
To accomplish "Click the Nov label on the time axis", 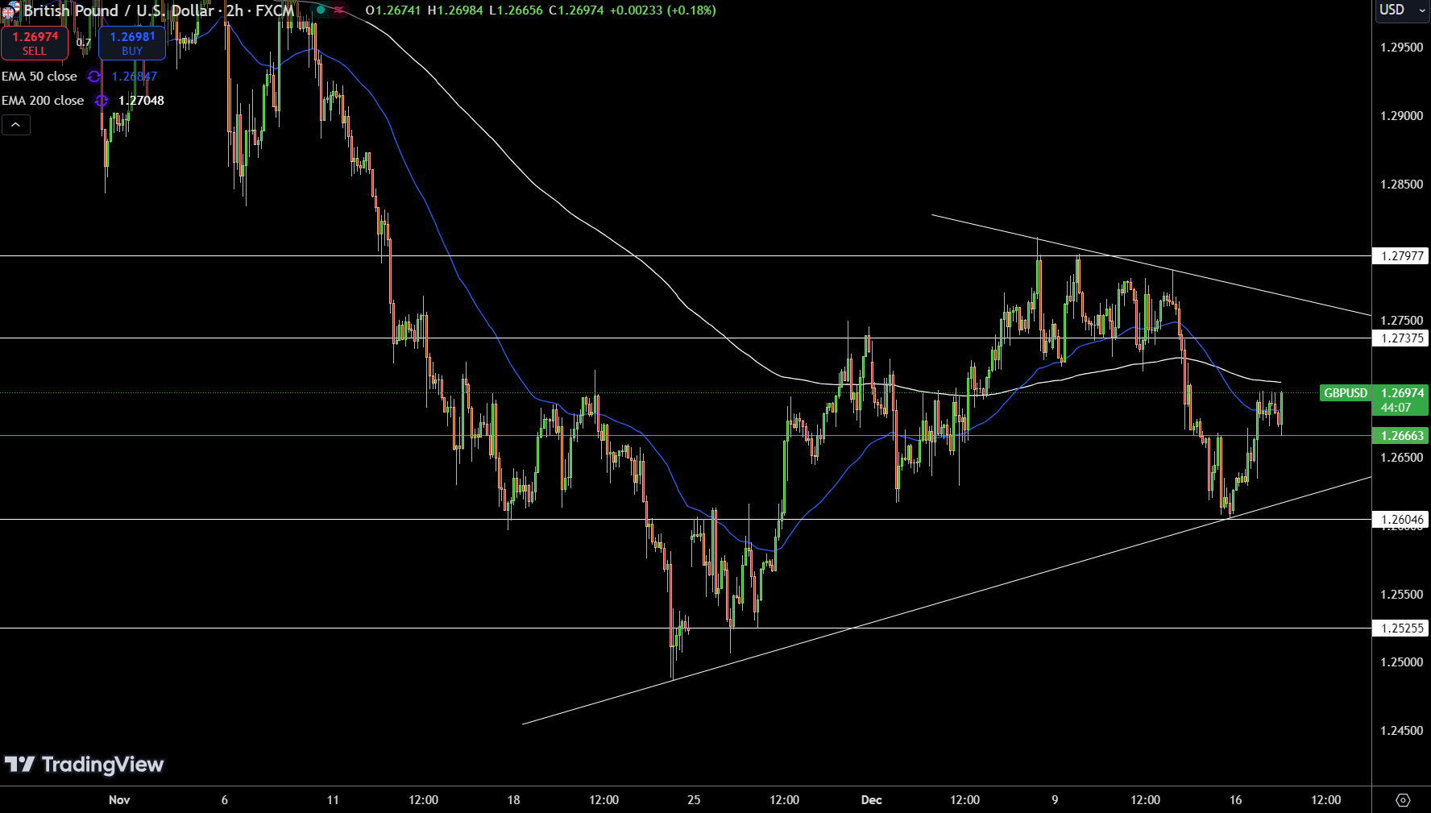I will (x=119, y=800).
